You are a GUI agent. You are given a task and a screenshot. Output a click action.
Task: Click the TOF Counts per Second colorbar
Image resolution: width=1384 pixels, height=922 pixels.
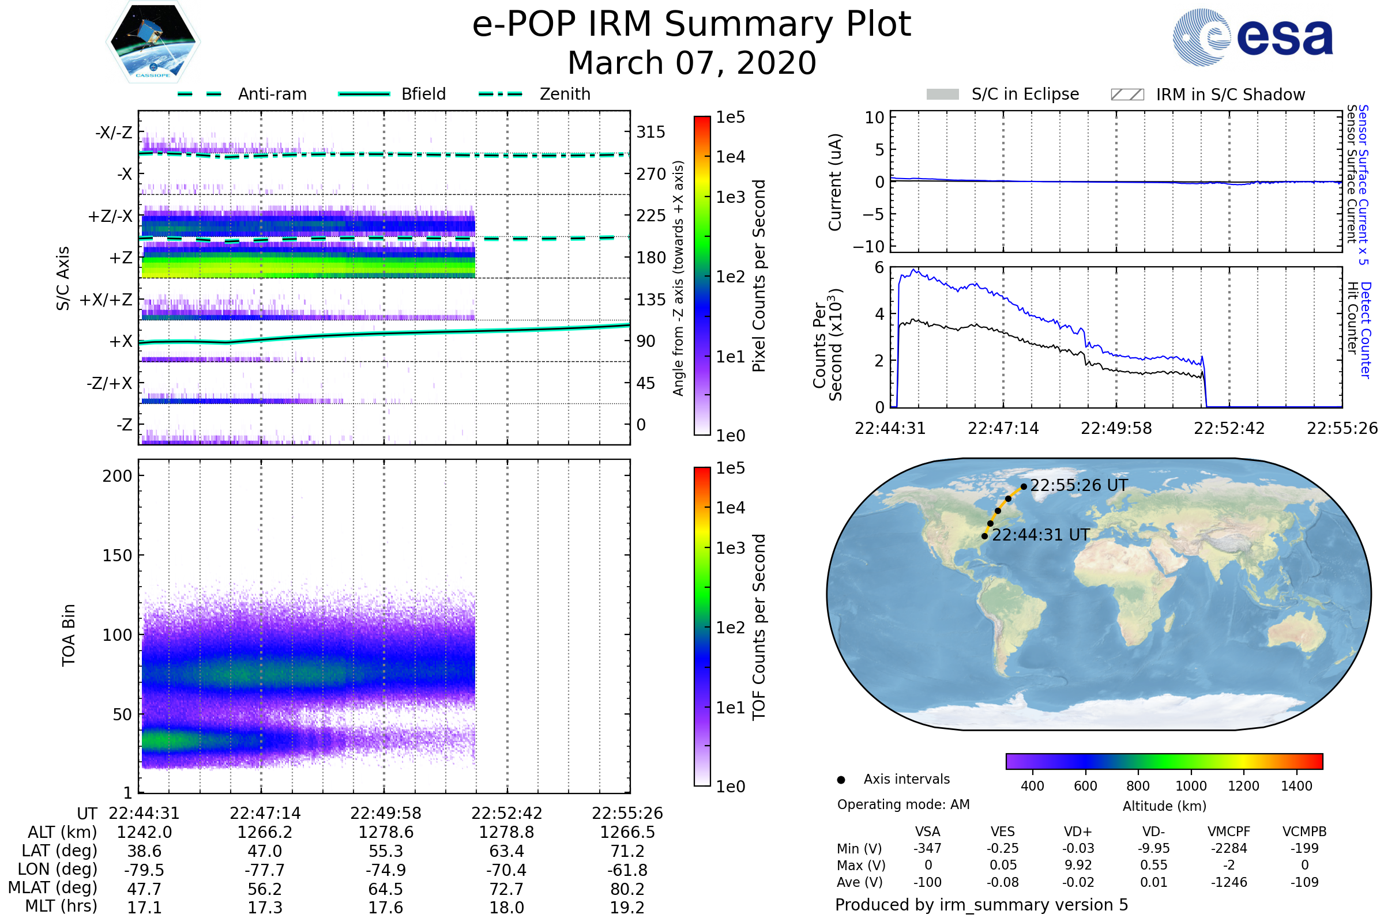click(702, 626)
